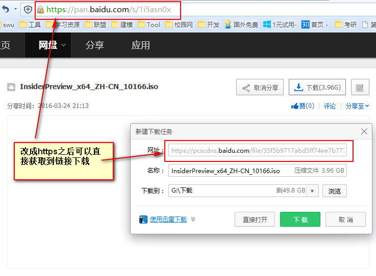The height and width of the screenshot is (276, 376).
Task: Close the 新建下载任务 dialog
Action: click(x=364, y=131)
